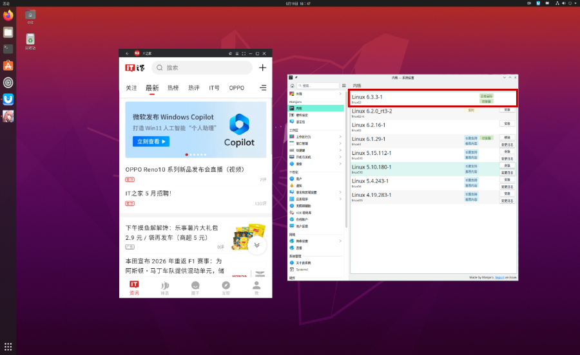580x355 pixels.
Task: Switch to the OPPO tab
Action: [x=237, y=88]
